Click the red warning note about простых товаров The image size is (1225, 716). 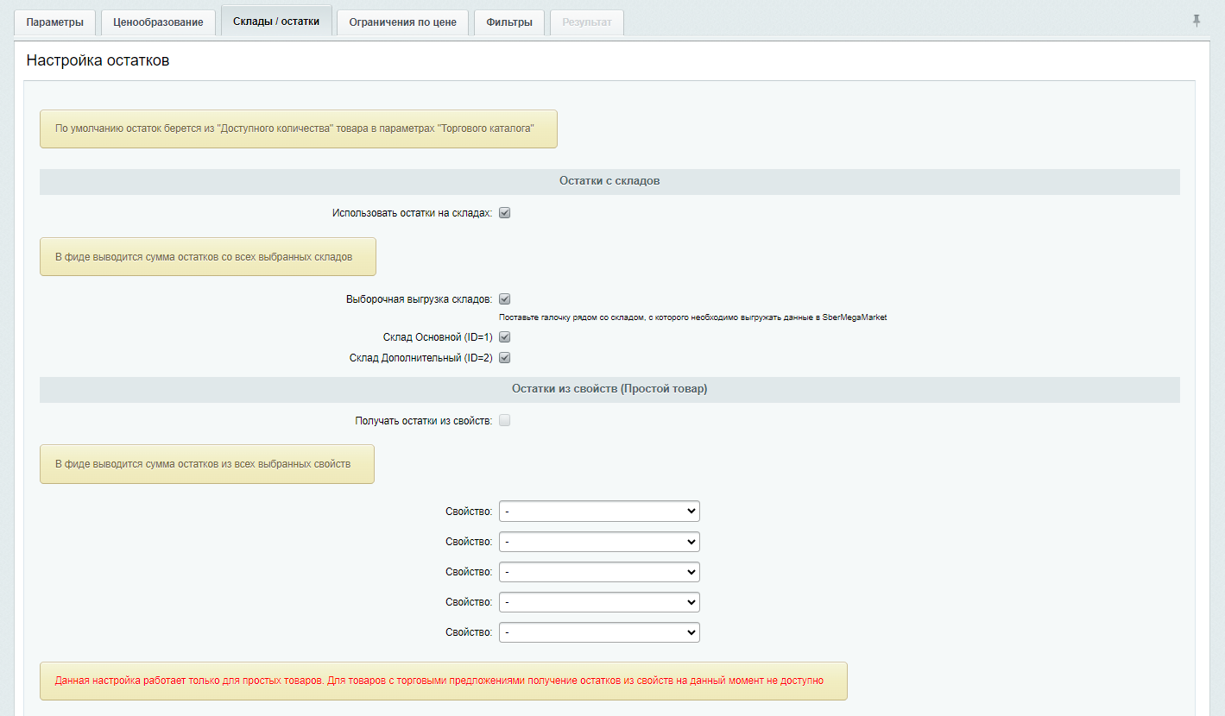click(439, 681)
